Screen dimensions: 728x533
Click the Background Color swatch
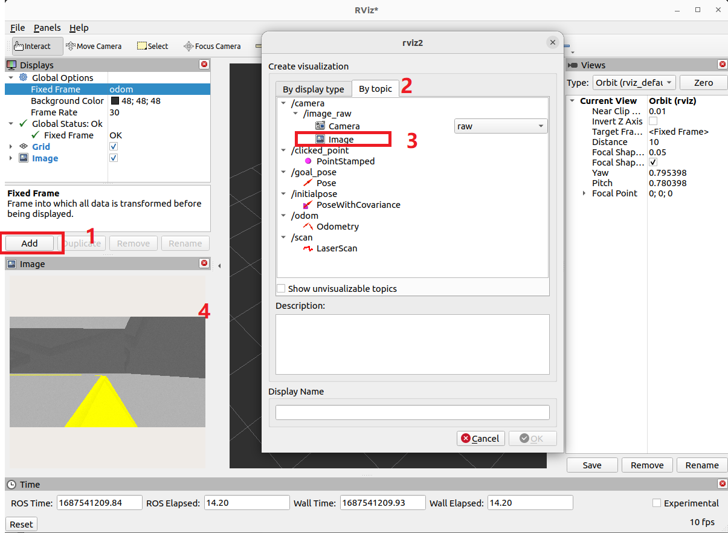click(114, 101)
